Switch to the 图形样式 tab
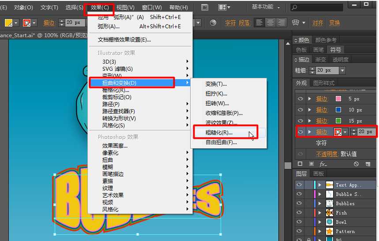This screenshot has width=379, height=241. pyautogui.click(x=324, y=83)
